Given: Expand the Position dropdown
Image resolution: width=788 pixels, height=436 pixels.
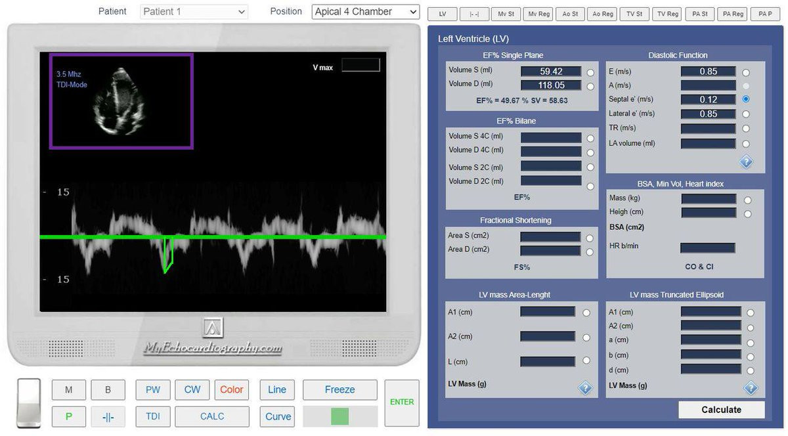Looking at the screenshot, I should click(x=365, y=12).
